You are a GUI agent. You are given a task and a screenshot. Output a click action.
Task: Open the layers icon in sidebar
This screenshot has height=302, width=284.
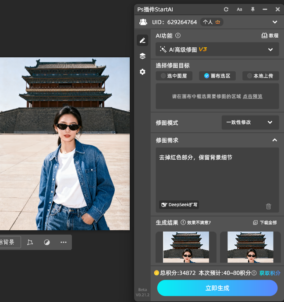tap(142, 56)
